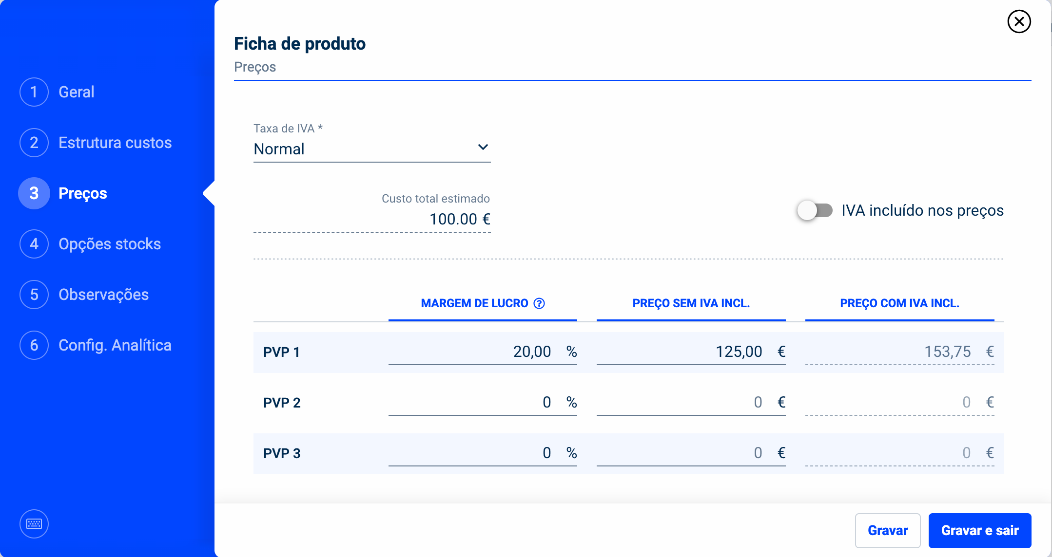
Task: Click the step 1 circle icon for Geral
Action: pos(34,92)
